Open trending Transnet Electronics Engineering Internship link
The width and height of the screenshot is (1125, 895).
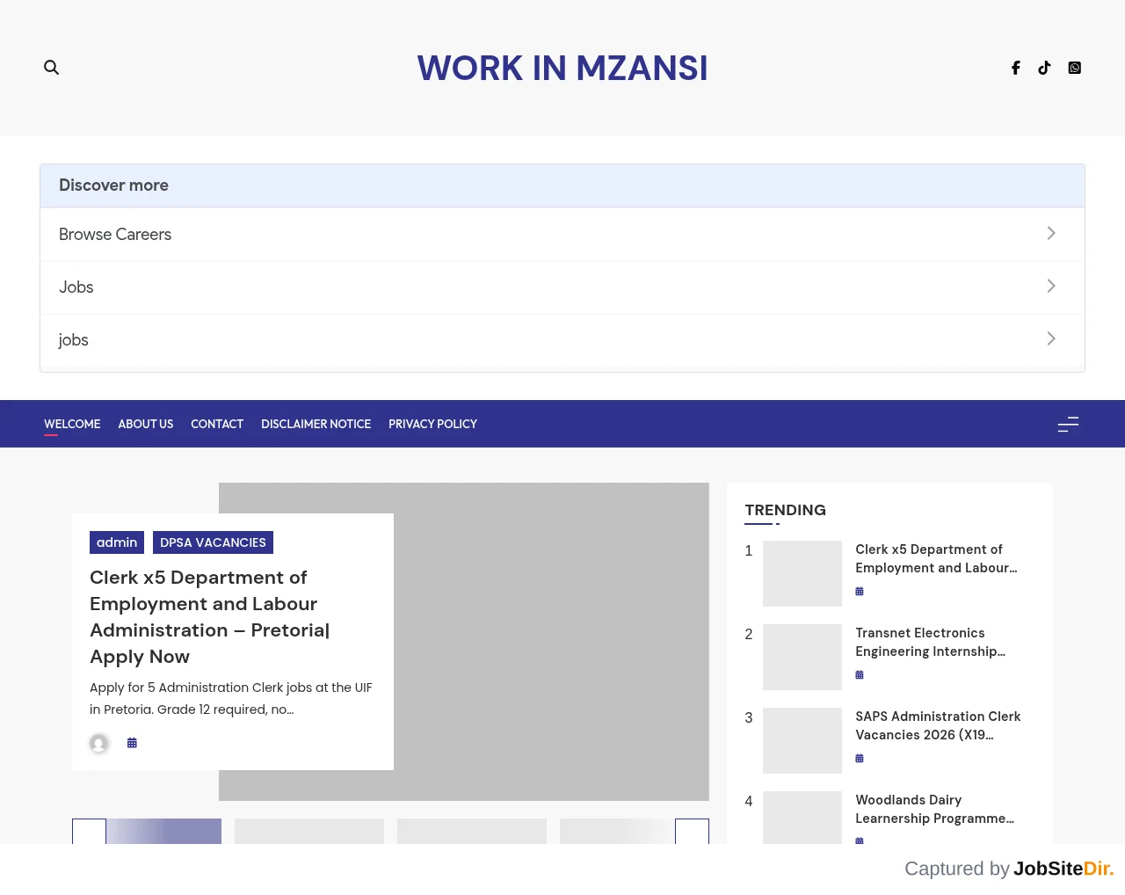(x=930, y=642)
